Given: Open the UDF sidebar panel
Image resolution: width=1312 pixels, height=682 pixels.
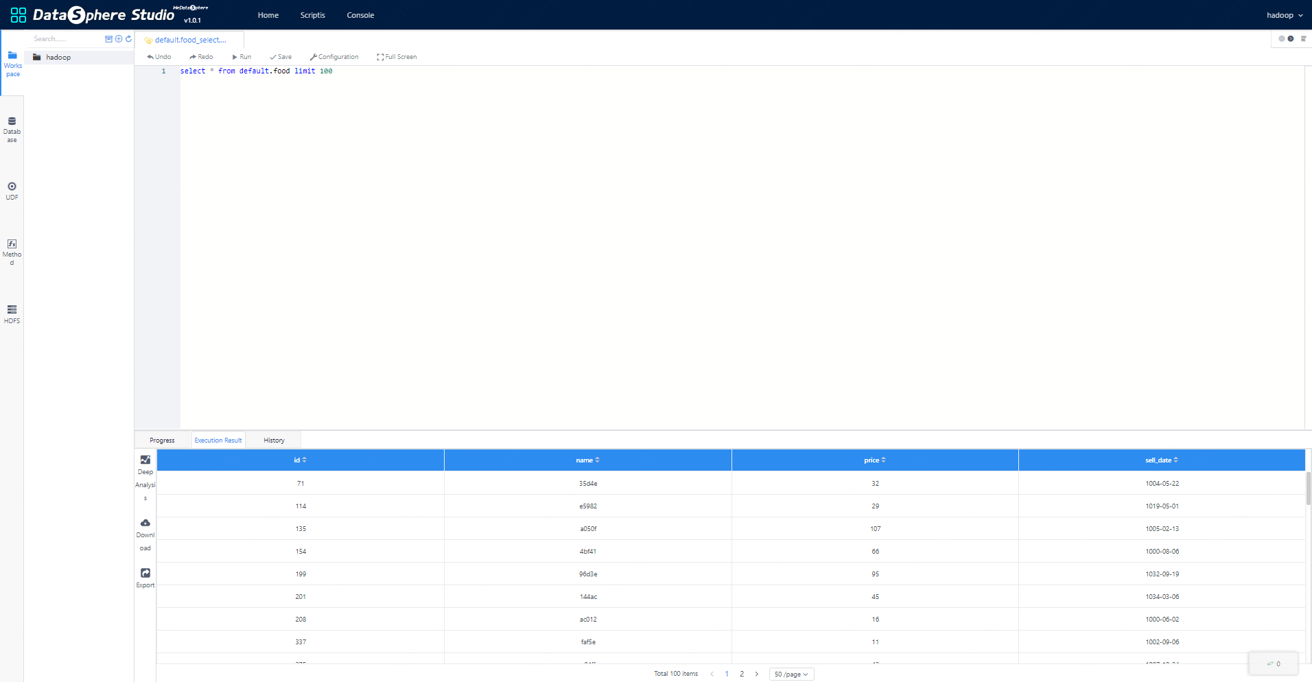Looking at the screenshot, I should (x=12, y=191).
